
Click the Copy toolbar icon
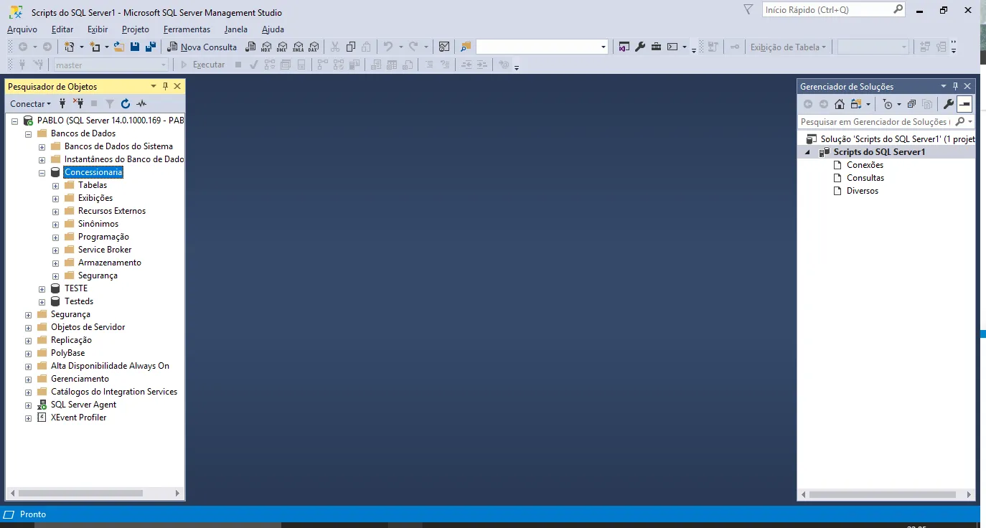[351, 47]
